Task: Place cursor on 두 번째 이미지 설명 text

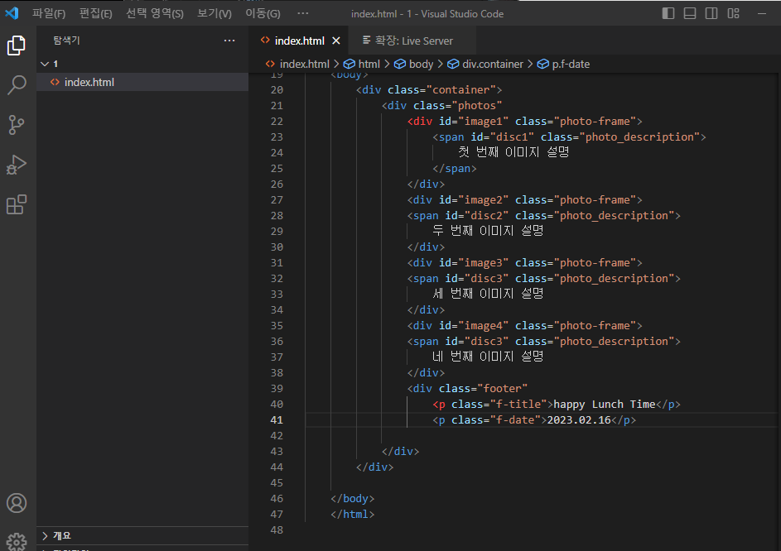Action: coord(488,231)
